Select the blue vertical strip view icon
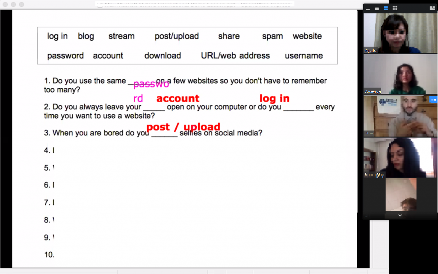This screenshot has width=438, height=274. click(386, 8)
